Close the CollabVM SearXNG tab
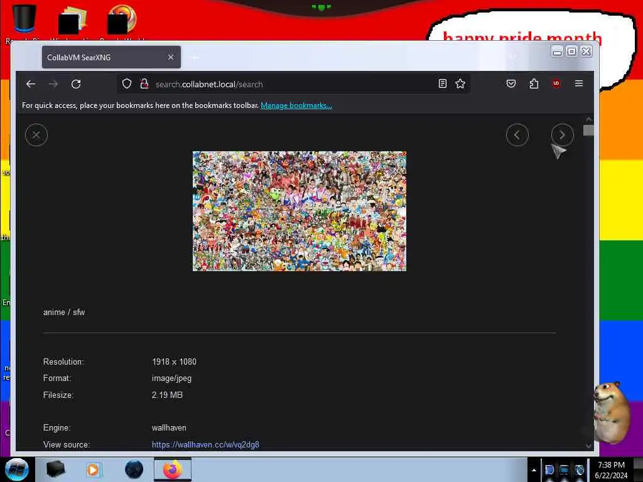 (x=171, y=57)
